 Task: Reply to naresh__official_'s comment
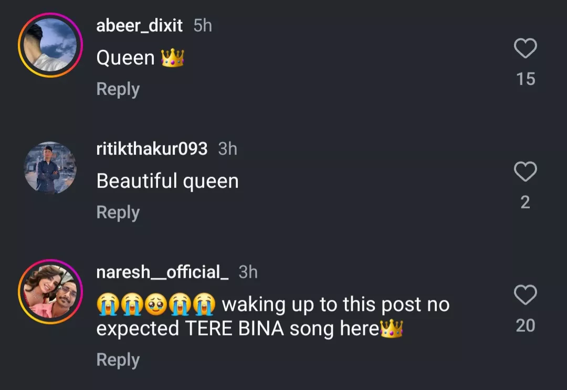point(118,360)
